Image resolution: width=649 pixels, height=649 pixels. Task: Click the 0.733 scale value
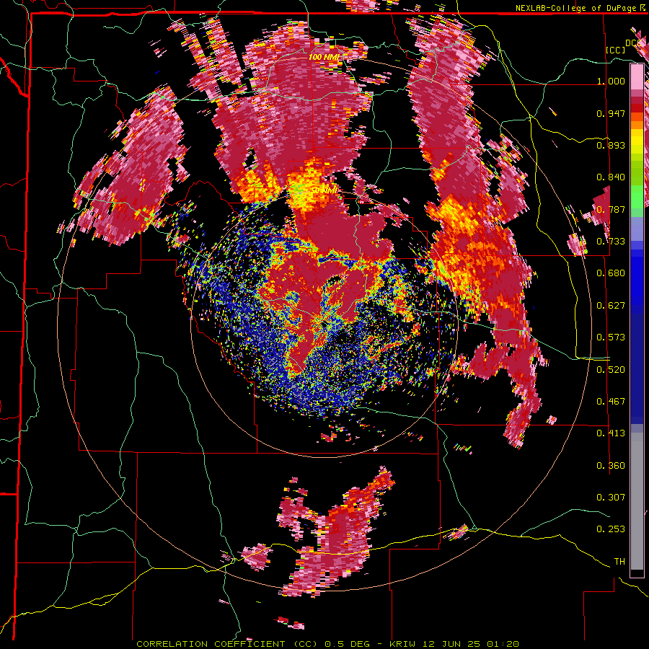[611, 242]
